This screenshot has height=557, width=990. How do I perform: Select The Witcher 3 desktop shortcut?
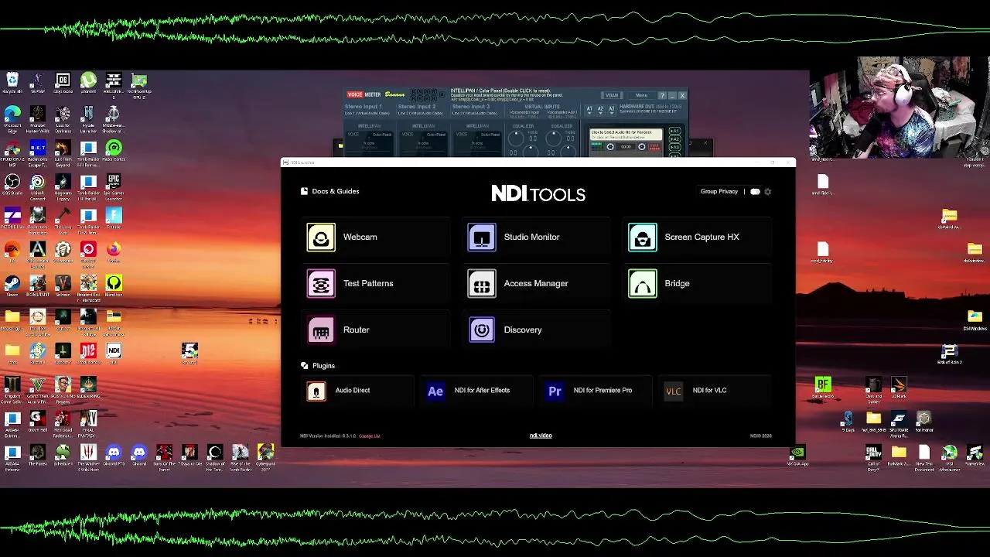[x=88, y=456]
